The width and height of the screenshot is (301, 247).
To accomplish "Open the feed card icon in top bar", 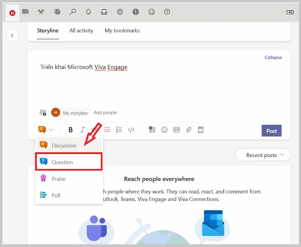I will tap(25, 12).
